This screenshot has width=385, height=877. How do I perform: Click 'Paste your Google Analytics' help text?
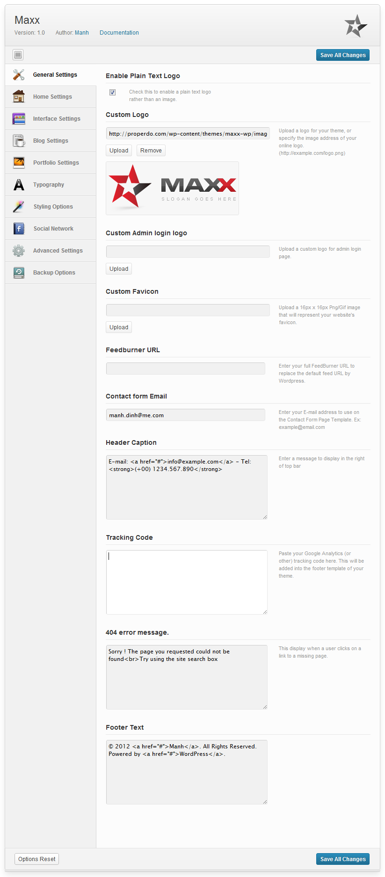321,565
